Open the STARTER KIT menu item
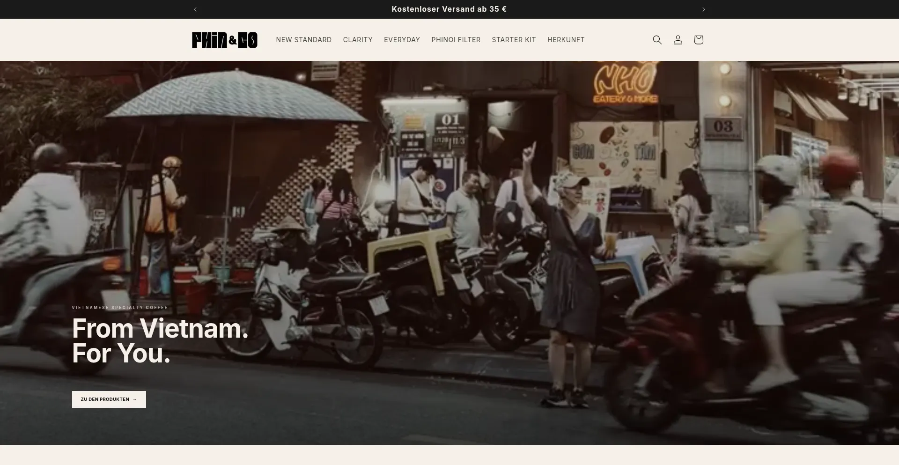Image resolution: width=899 pixels, height=465 pixels. tap(514, 40)
